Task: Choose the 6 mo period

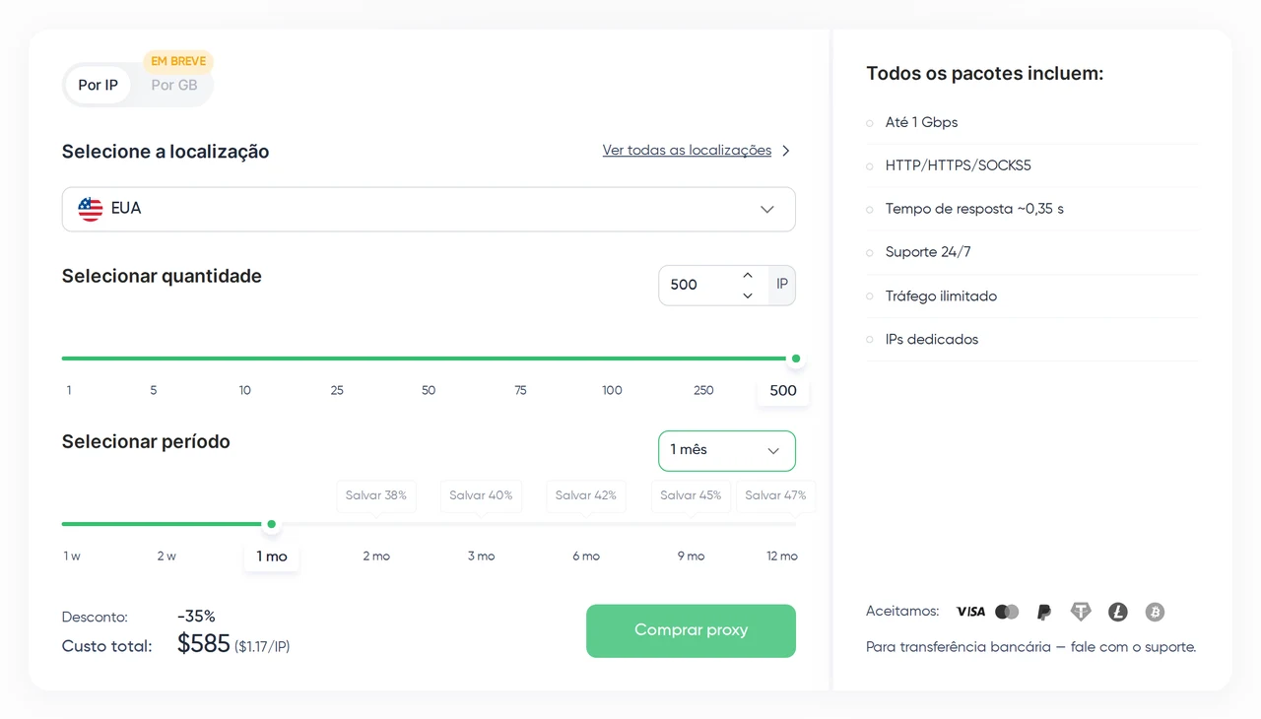Action: coord(586,556)
